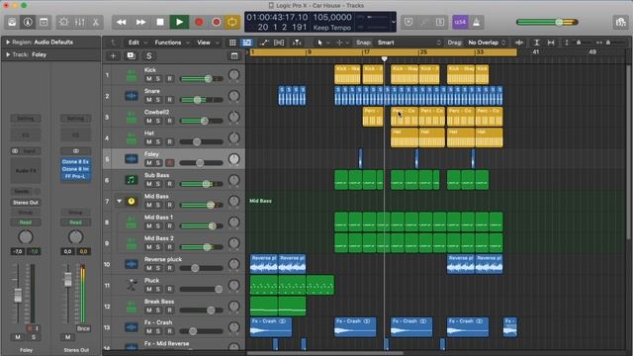Toggle the Inspector button
The image size is (633, 356).
(28, 22)
